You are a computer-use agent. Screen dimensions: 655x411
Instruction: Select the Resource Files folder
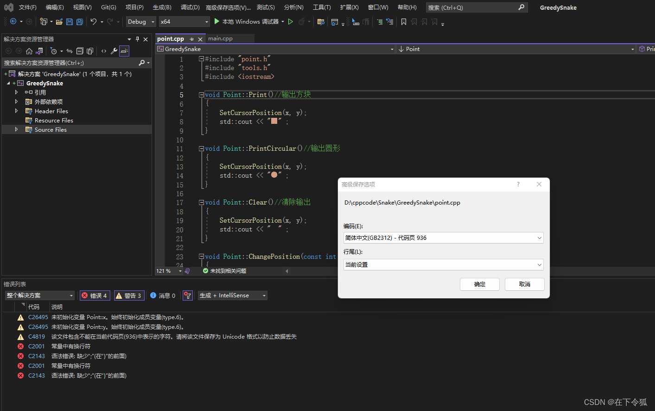[x=54, y=120]
